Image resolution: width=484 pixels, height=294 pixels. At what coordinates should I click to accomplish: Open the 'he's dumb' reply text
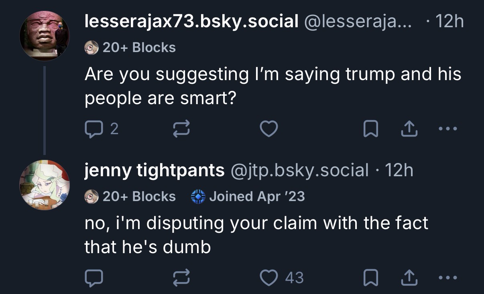click(256, 235)
